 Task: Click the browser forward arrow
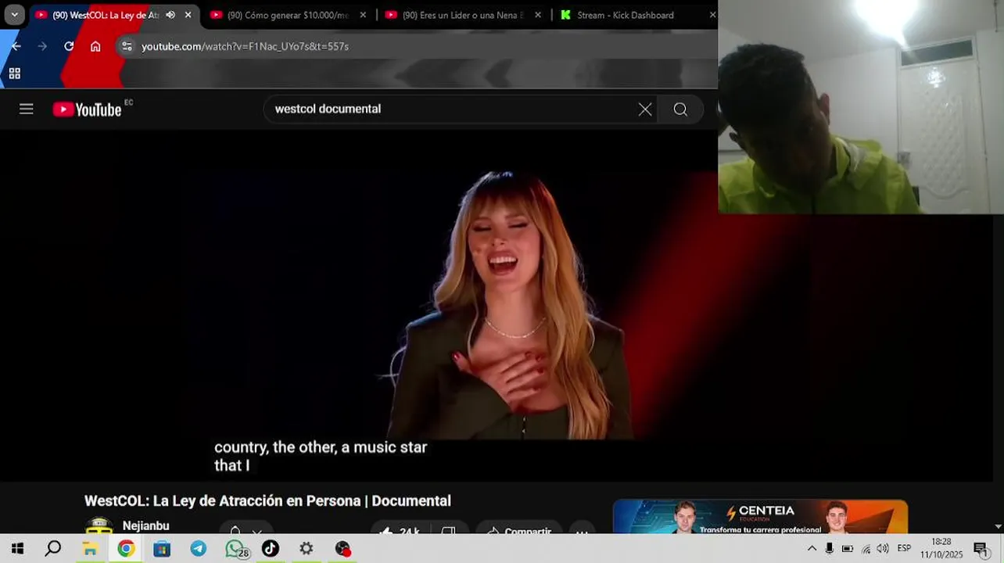pos(42,46)
